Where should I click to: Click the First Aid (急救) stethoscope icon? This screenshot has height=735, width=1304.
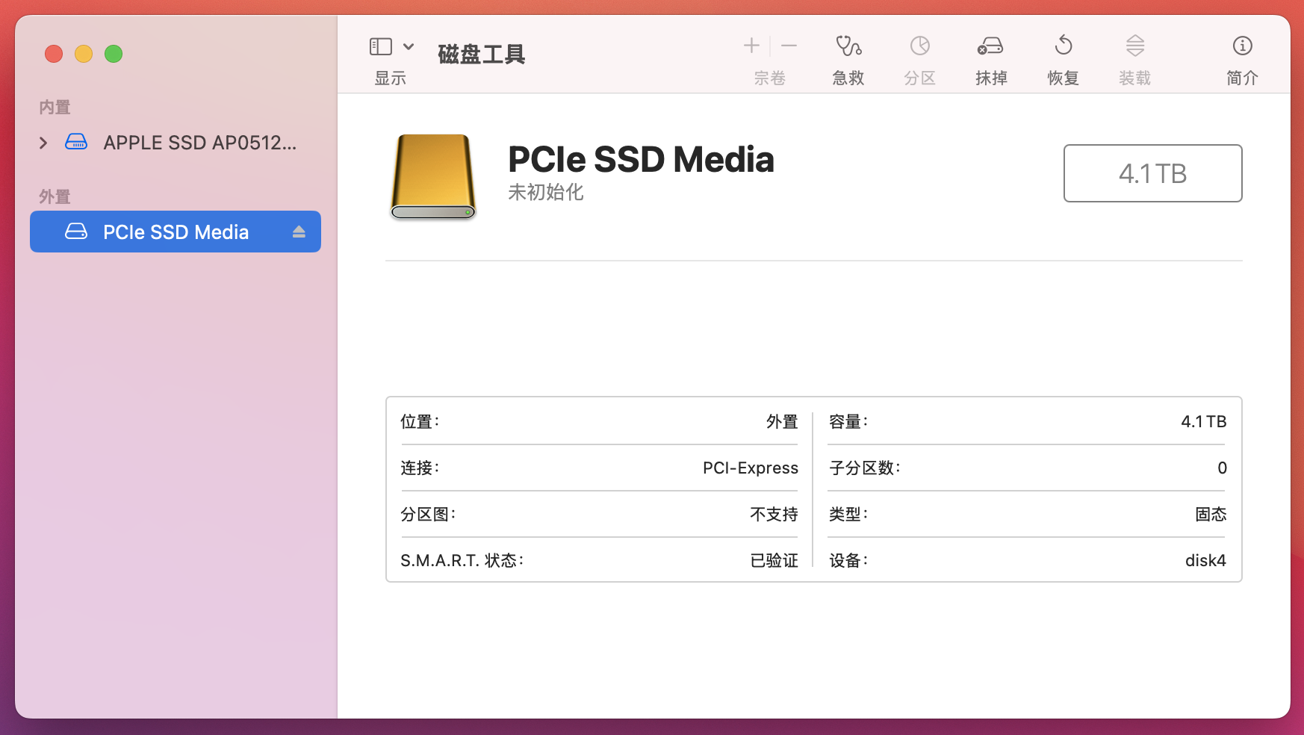pos(848,46)
